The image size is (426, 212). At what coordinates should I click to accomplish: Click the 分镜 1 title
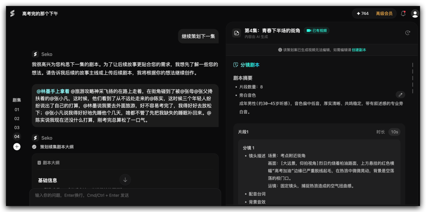(x=248, y=148)
